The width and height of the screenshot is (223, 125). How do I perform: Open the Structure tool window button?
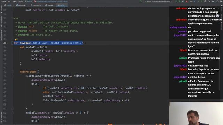[1, 22]
